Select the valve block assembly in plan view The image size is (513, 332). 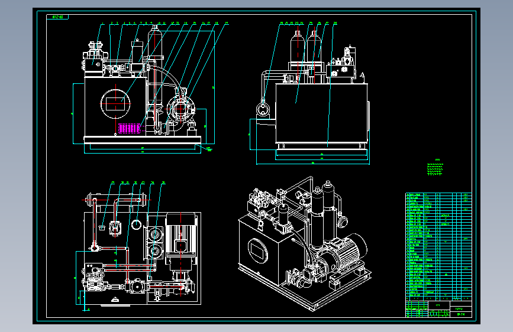(x=95, y=277)
